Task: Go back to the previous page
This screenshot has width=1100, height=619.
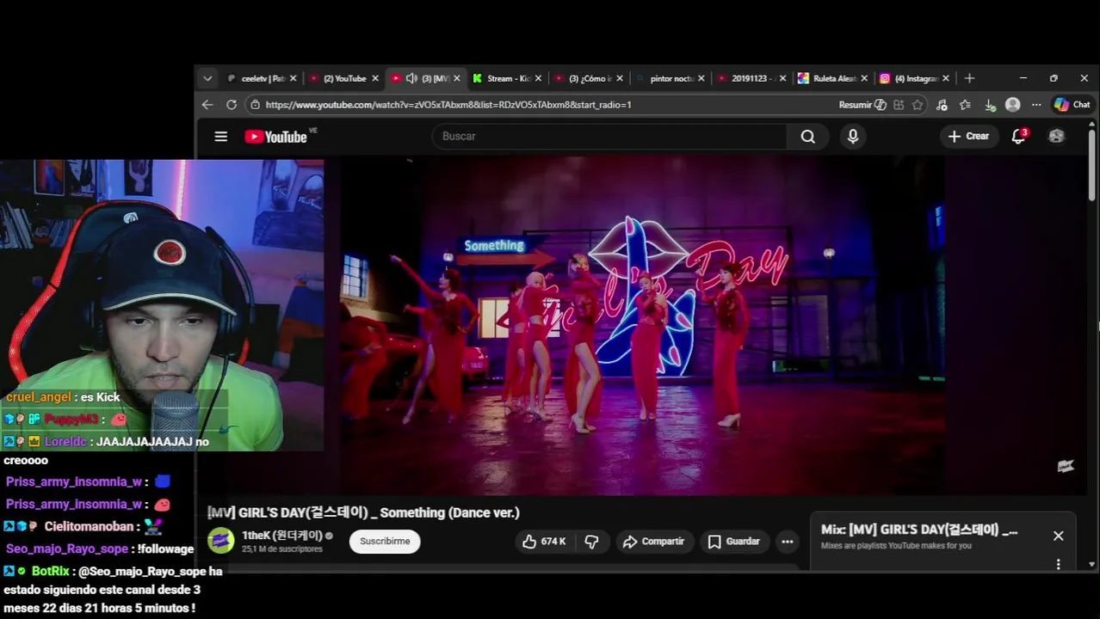Action: [207, 105]
